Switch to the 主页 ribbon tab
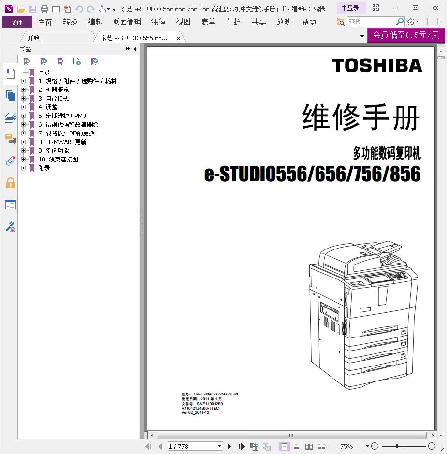Viewport: 447px width, 454px height. 45,22
